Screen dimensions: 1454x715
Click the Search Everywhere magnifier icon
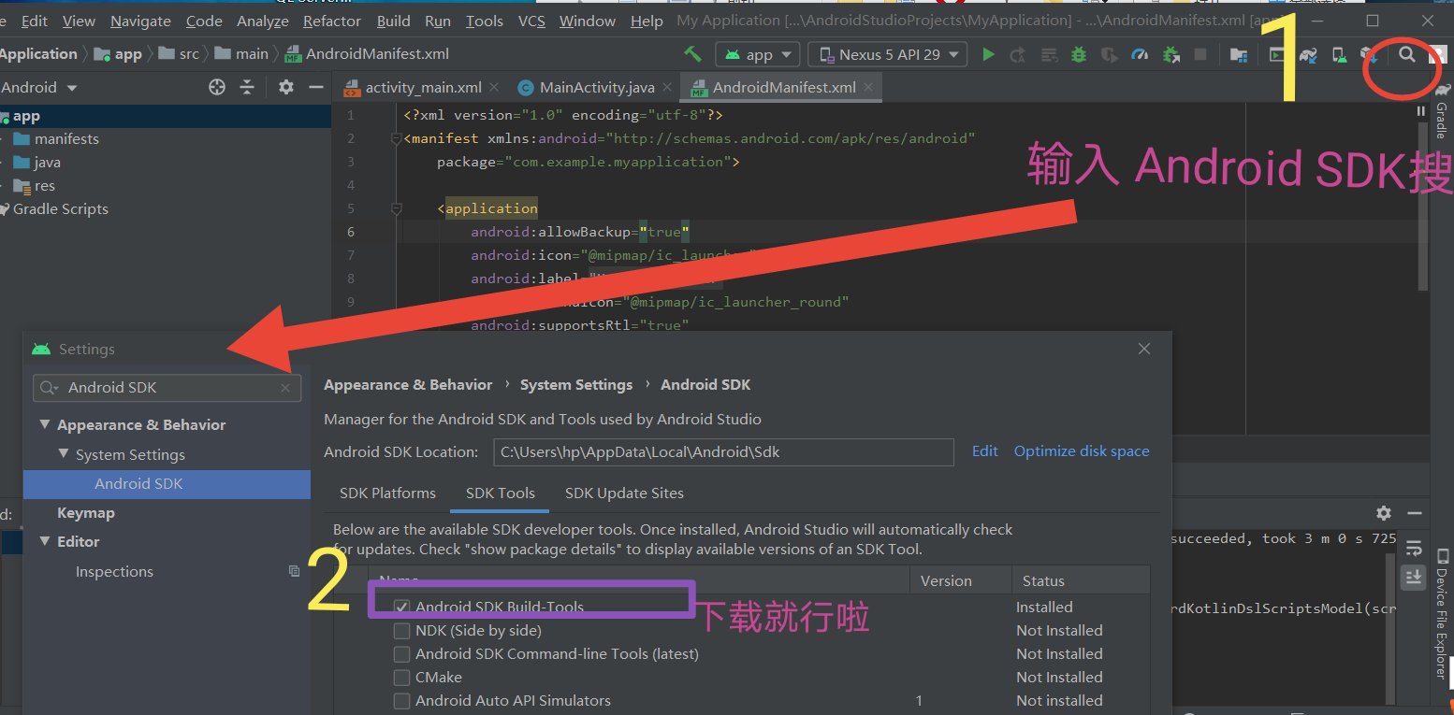pyautogui.click(x=1407, y=54)
